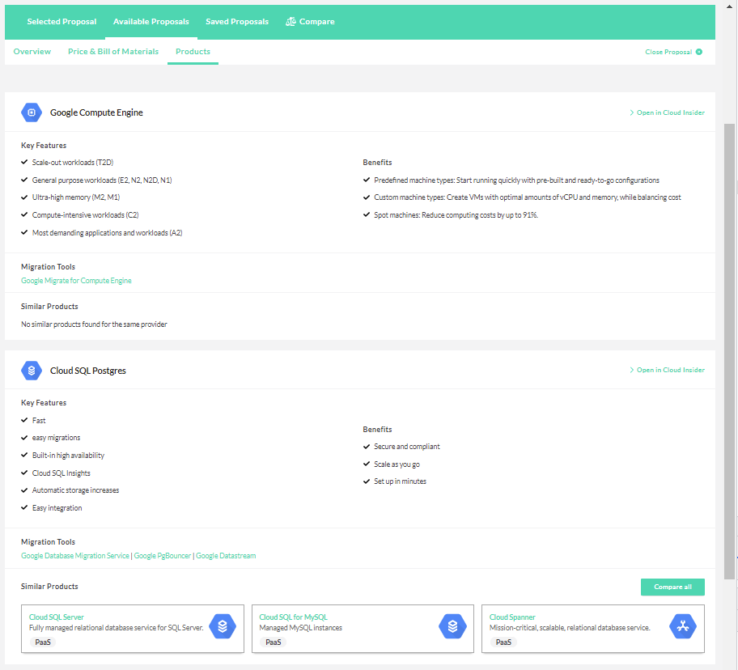Click the 'Predefined machine types' benefit text
Image resolution: width=738 pixels, height=670 pixels.
(x=516, y=180)
